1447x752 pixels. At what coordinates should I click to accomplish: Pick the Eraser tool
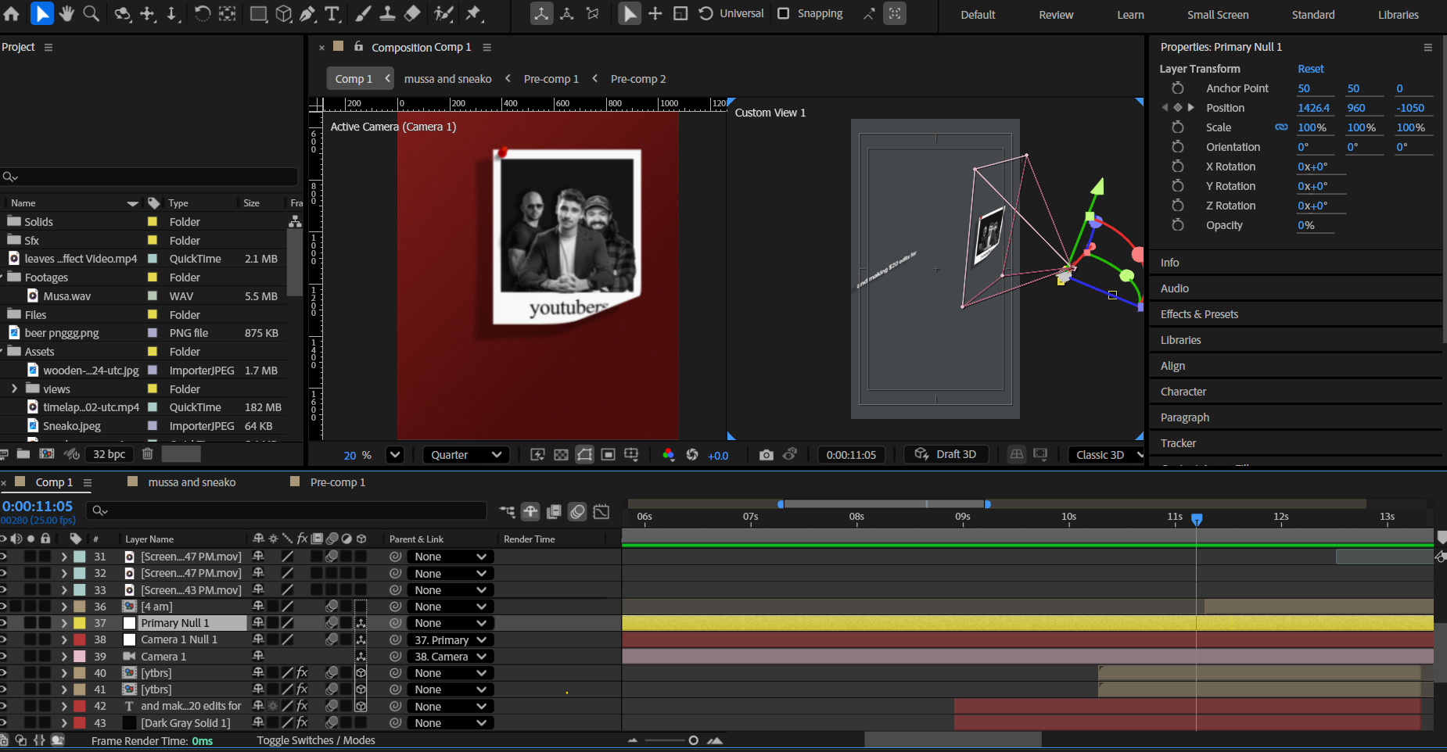point(412,13)
